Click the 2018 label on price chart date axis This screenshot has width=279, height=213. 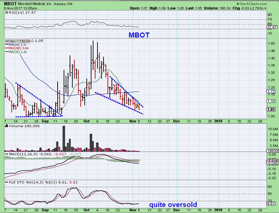(218, 121)
